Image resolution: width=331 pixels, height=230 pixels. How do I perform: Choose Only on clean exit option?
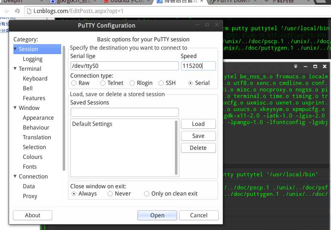[147, 194]
